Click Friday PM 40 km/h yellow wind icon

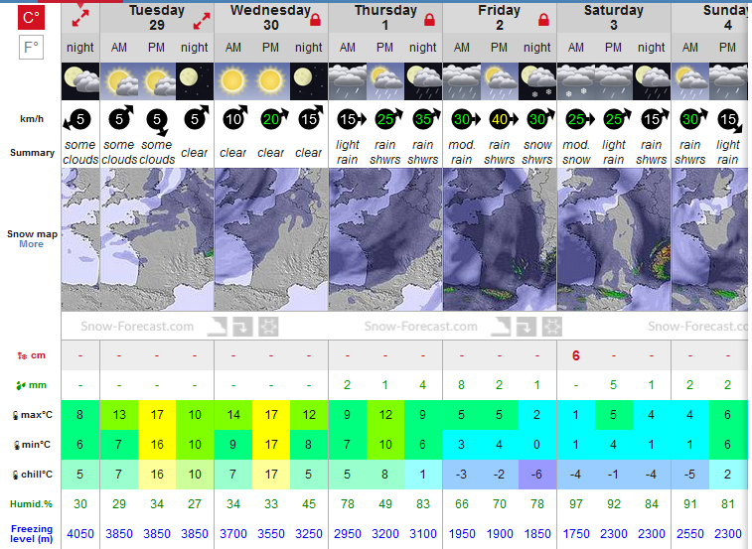[503, 119]
